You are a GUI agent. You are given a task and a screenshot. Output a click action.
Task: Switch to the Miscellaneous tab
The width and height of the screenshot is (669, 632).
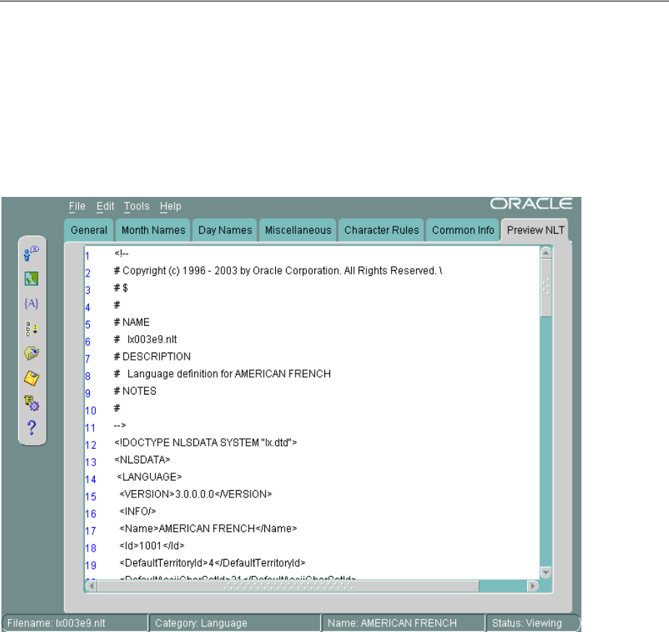pyautogui.click(x=298, y=230)
